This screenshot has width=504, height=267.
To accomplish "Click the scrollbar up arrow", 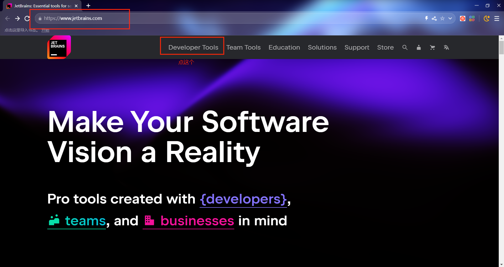I will click(501, 38).
